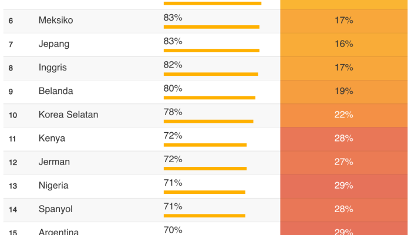The image size is (411, 235).
Task: Click the Jerman country name
Action: pyautogui.click(x=54, y=162)
